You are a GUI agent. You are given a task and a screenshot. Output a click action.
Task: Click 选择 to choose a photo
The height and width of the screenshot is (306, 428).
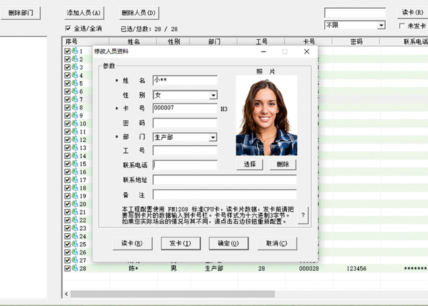[249, 164]
